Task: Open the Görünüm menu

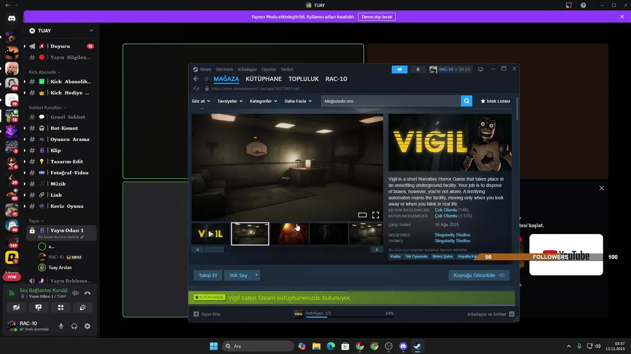Action: [x=224, y=69]
